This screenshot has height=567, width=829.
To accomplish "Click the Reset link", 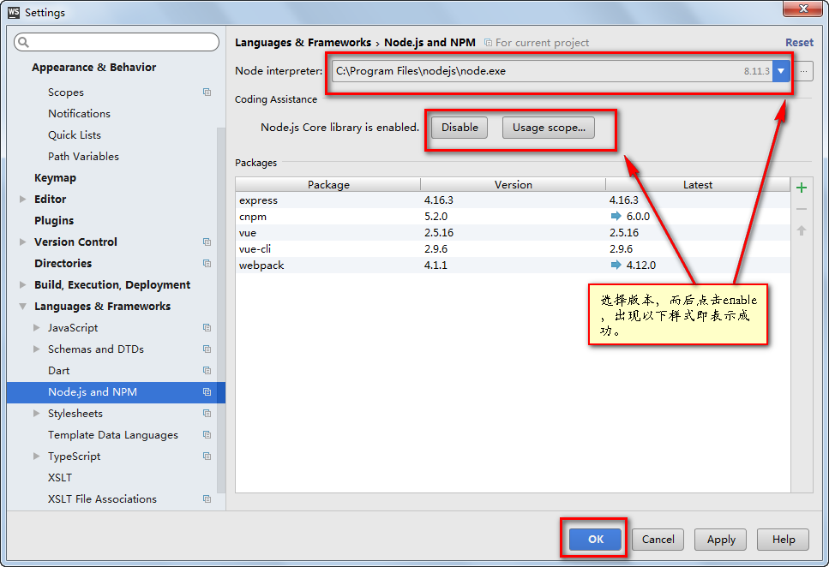I will pyautogui.click(x=799, y=42).
